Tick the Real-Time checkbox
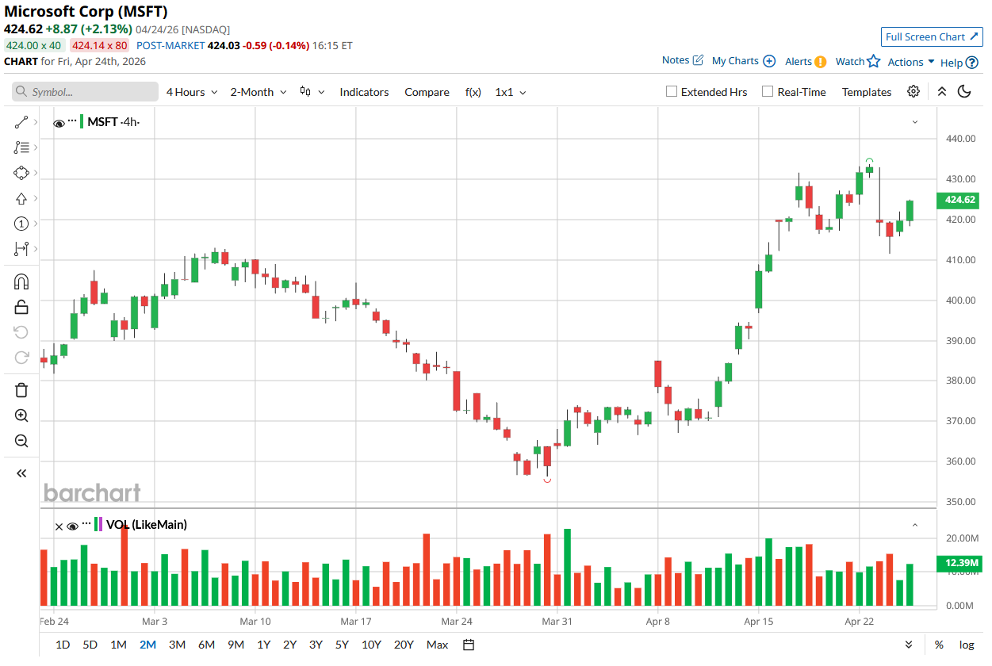 coord(768,92)
